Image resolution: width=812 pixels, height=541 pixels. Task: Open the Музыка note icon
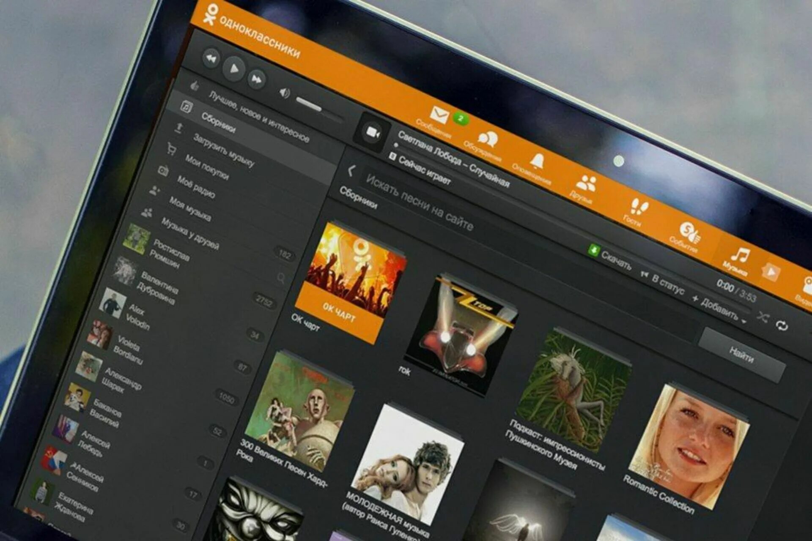pos(740,254)
